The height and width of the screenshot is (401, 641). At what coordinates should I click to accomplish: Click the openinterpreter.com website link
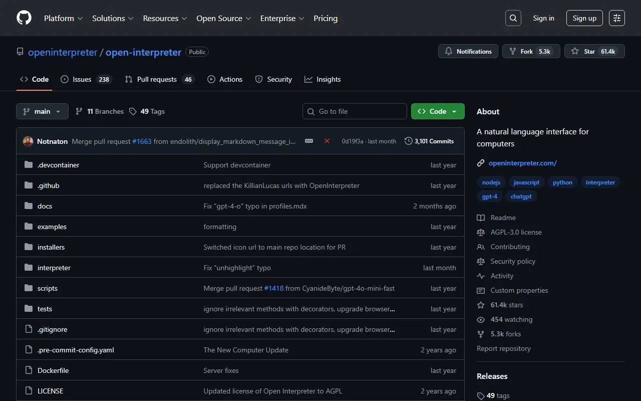click(x=522, y=163)
